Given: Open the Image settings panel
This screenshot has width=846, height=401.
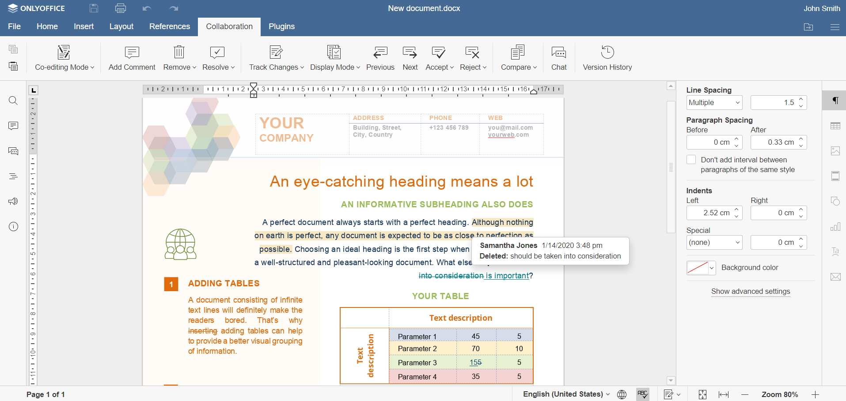Looking at the screenshot, I should [835, 151].
